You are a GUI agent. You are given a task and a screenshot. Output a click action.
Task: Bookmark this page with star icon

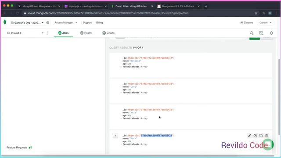click(256, 13)
